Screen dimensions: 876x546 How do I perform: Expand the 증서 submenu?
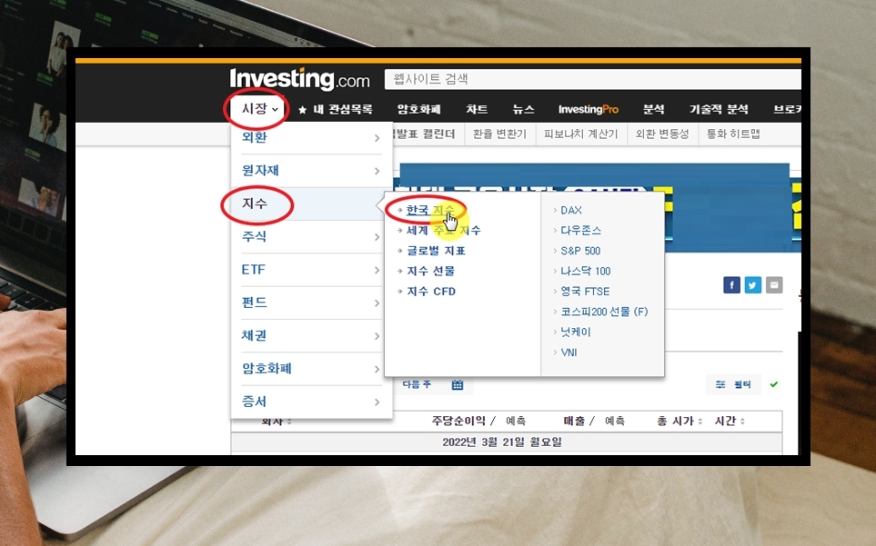click(311, 402)
